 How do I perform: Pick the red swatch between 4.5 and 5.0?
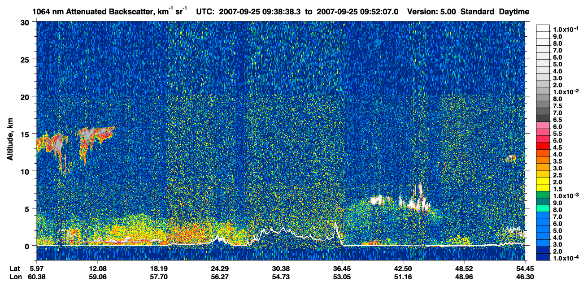coord(543,146)
